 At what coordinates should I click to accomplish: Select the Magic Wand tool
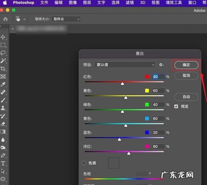pyautogui.click(x=3, y=61)
